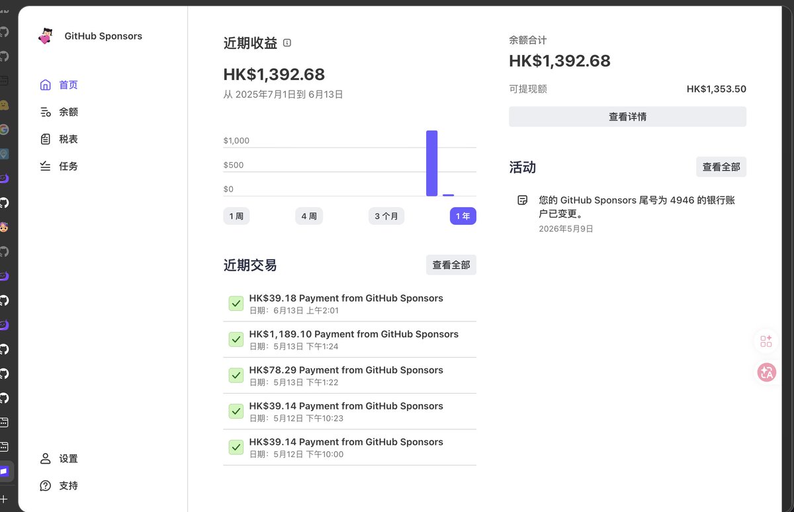Image resolution: width=794 pixels, height=512 pixels.
Task: Click the 可提现额 amount HK$1,353.50
Action: point(717,89)
